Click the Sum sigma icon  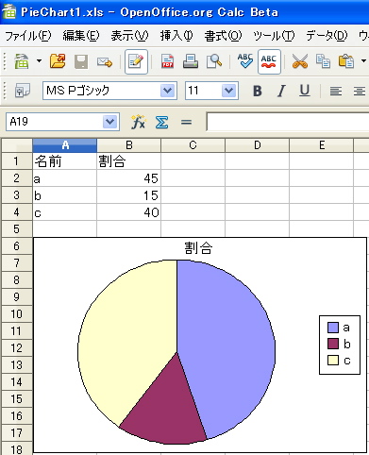[x=161, y=122]
